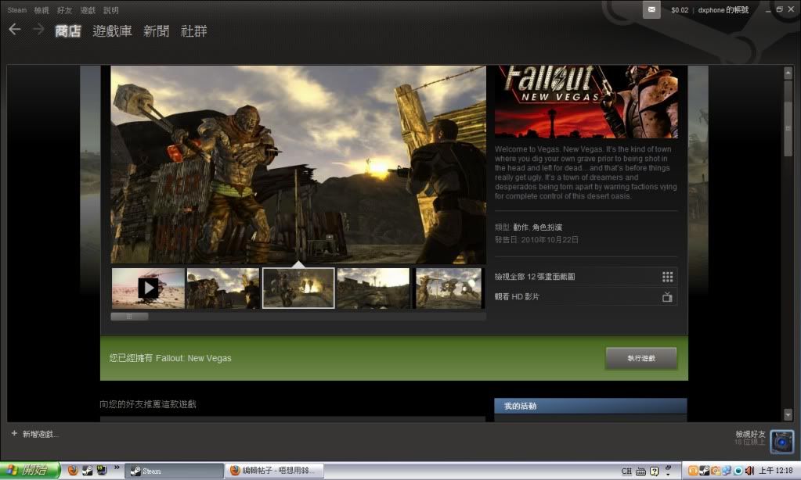Screen dimensions: 801x480
Task: Open the mail inbox envelope icon
Action: point(651,9)
